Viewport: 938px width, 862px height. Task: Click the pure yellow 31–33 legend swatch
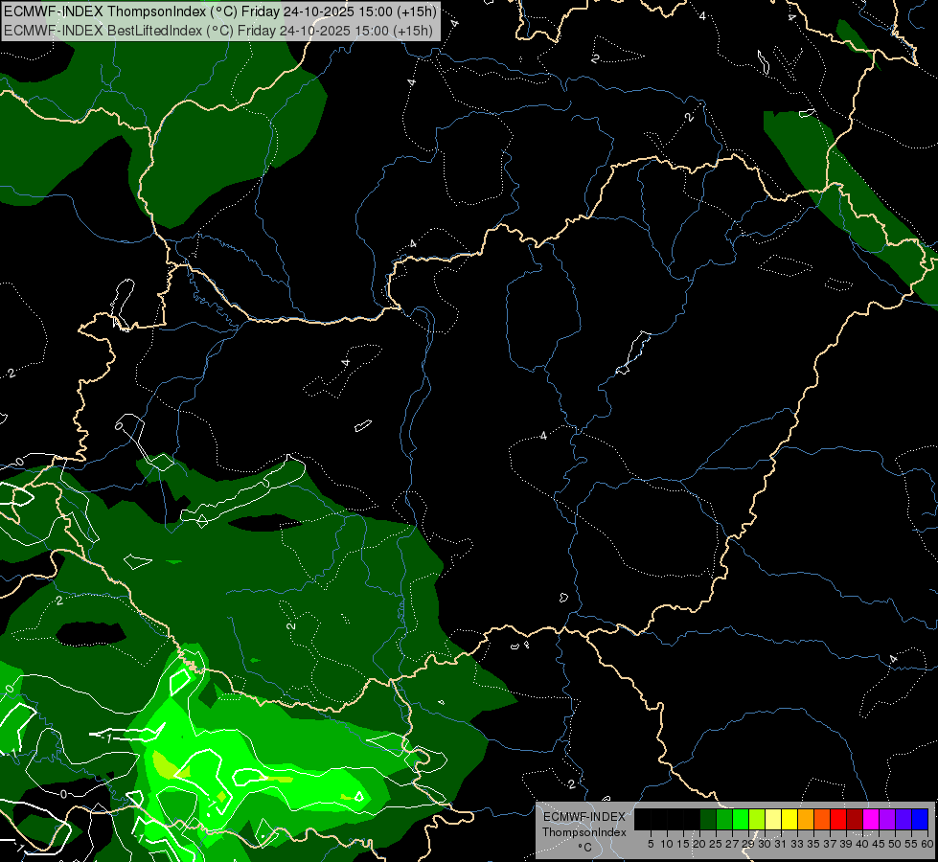789,819
